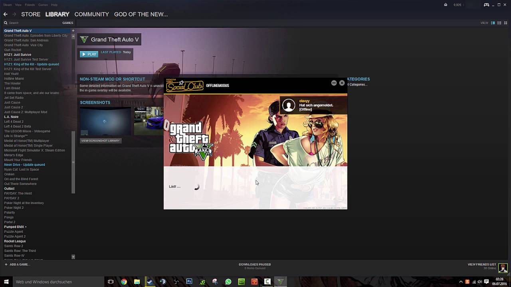Image resolution: width=511 pixels, height=287 pixels.
Task: Click the GTA V logo beside the title
Action: [x=84, y=39]
